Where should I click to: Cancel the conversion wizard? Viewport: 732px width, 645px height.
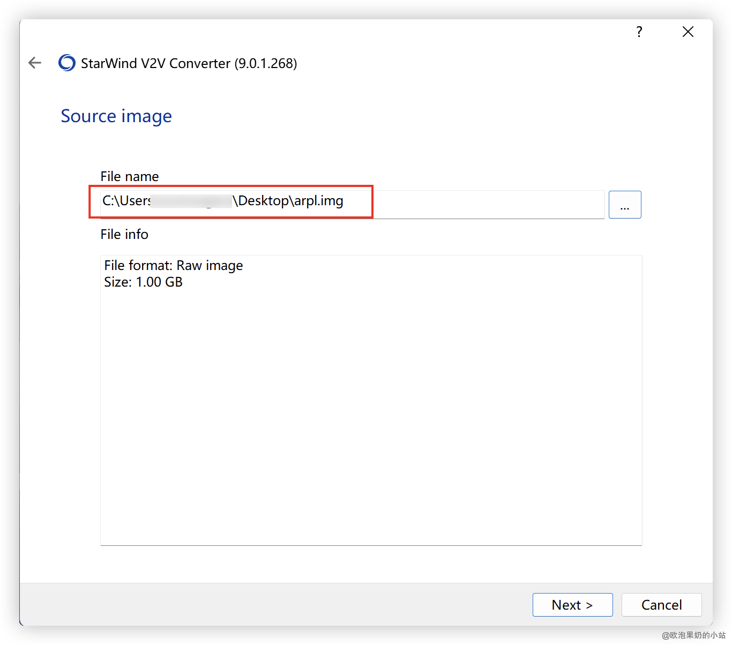tap(661, 605)
